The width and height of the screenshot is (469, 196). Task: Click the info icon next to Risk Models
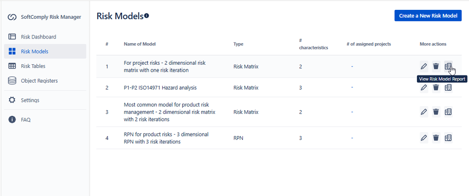pos(146,16)
